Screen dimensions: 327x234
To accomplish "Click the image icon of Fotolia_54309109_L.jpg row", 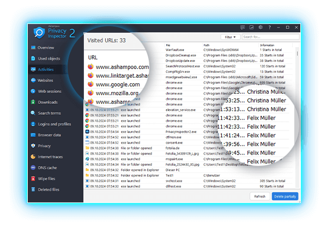I will point(87,153).
